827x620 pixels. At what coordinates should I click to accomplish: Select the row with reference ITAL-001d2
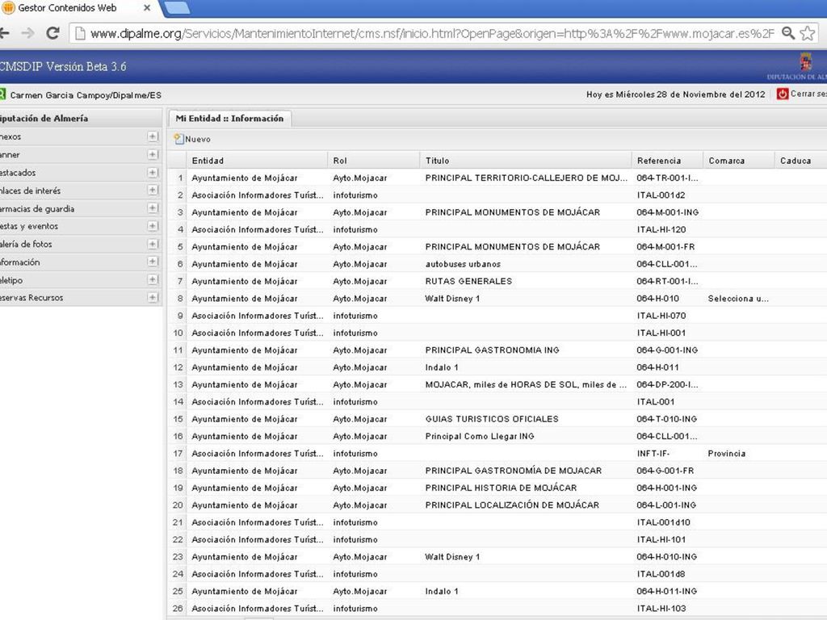click(x=497, y=195)
